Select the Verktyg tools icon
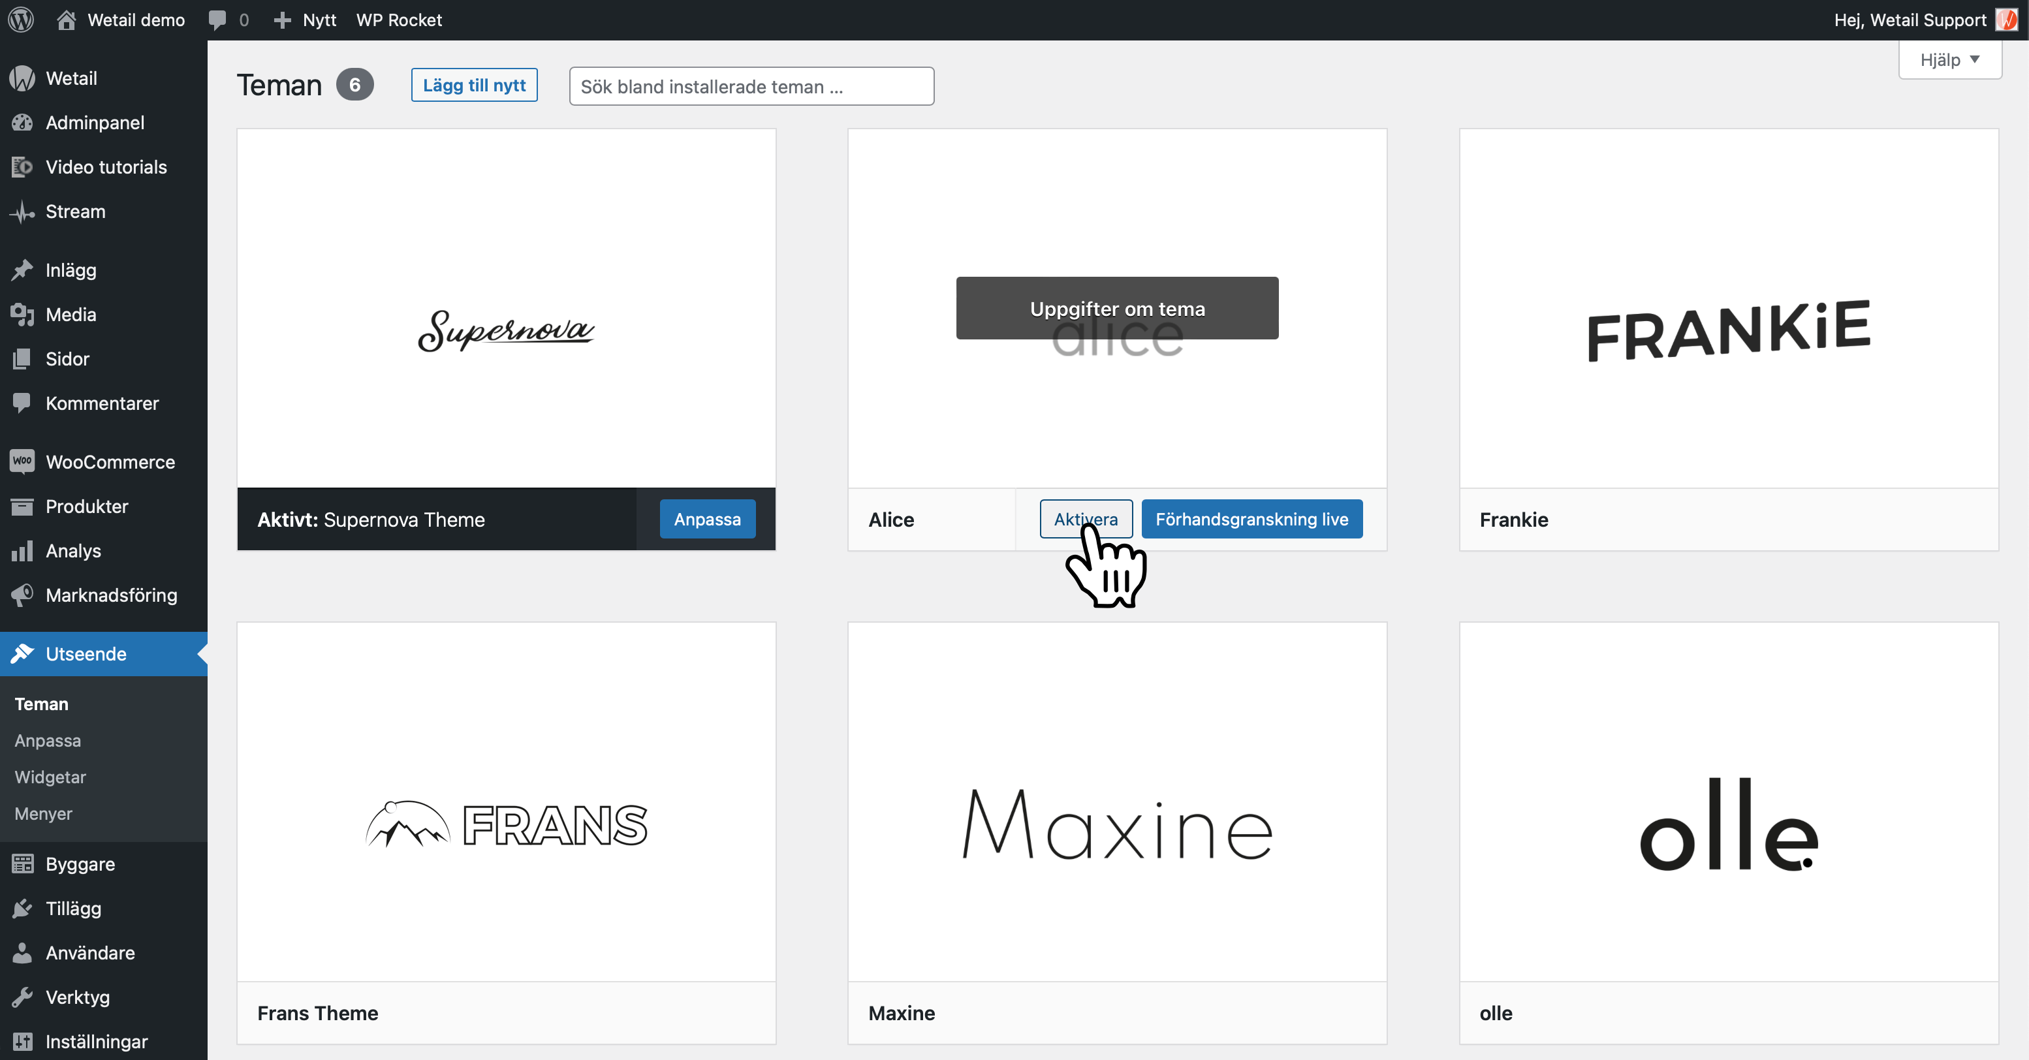 pyautogui.click(x=23, y=996)
